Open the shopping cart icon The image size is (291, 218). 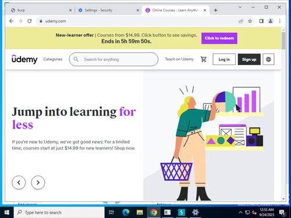pos(204,59)
